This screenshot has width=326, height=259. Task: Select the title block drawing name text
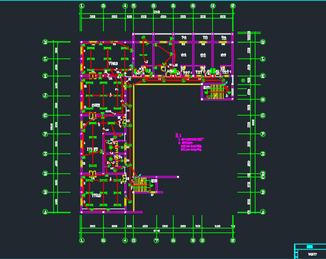312,254
